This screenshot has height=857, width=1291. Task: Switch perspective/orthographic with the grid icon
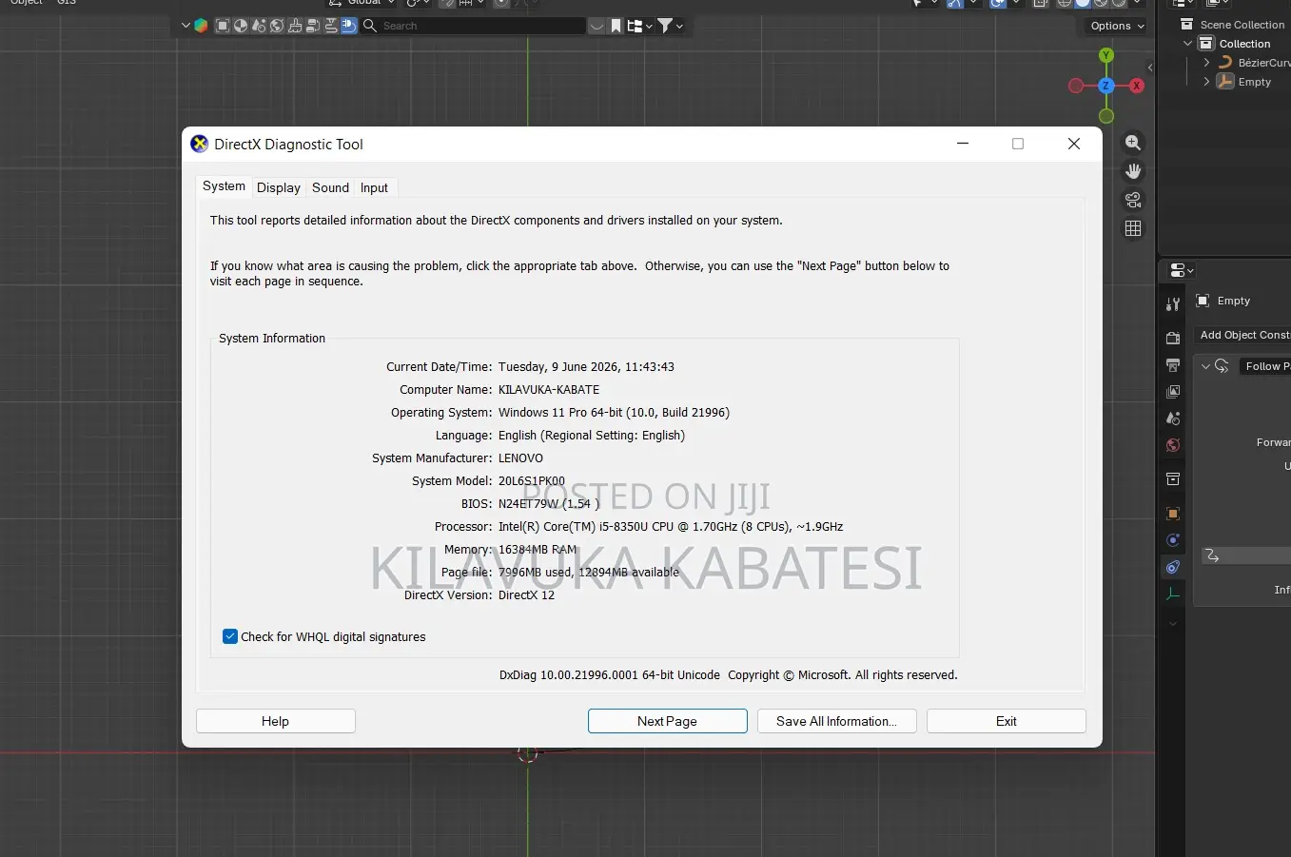click(x=1133, y=228)
